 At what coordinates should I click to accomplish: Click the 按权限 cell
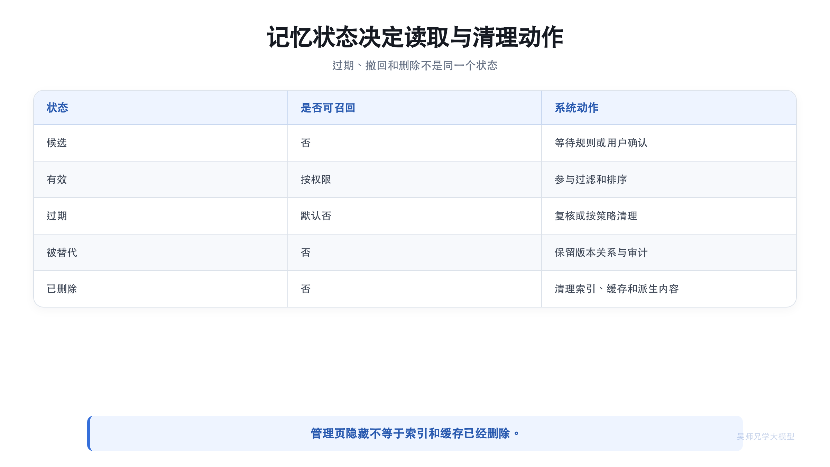click(x=415, y=180)
